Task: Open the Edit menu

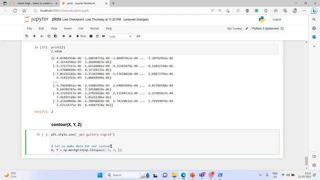Action: tap(41, 28)
